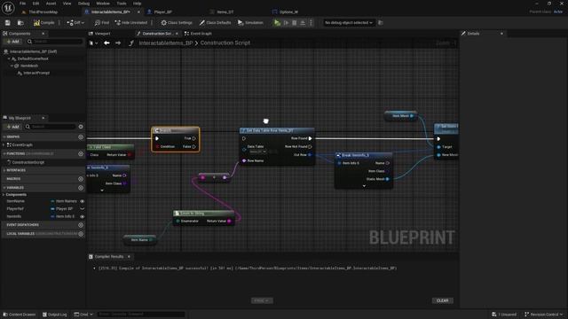Image resolution: width=568 pixels, height=319 pixels.
Task: Click the Eject control in the toolbar
Action: pos(303,22)
